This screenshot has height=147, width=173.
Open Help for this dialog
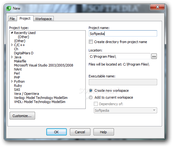103,132
